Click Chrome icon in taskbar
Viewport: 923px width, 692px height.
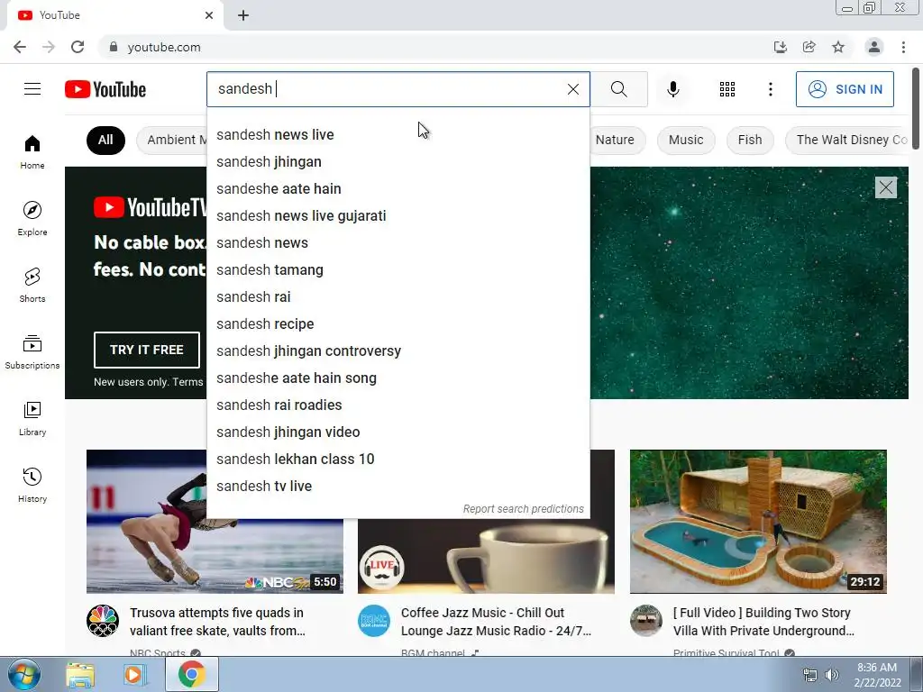pos(191,674)
